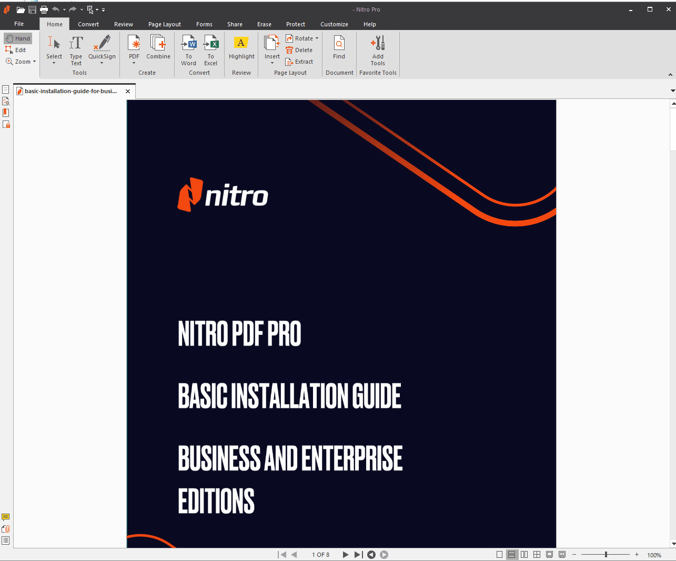Enable continuous page view mode
This screenshot has height=561, width=676.
tap(511, 555)
